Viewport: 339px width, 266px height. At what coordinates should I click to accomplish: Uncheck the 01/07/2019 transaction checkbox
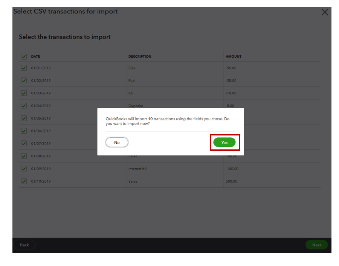[x=24, y=143]
